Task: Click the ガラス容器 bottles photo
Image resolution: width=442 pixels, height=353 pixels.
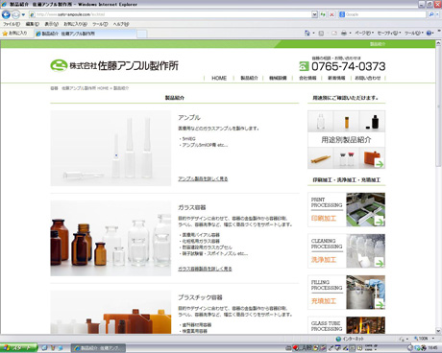Action: (x=110, y=238)
